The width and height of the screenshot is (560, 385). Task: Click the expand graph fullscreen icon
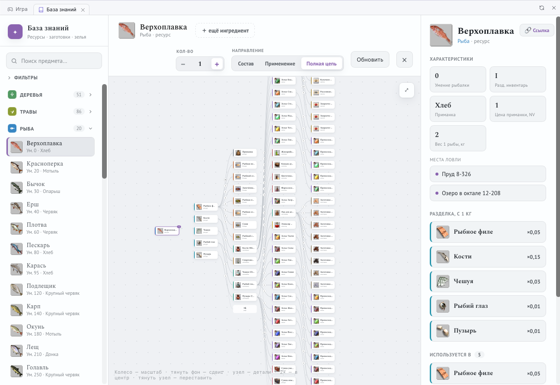(407, 90)
